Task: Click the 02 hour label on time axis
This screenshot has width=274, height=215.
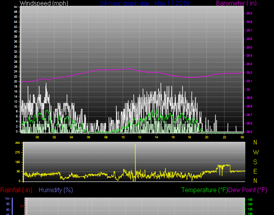Action: [54, 137]
